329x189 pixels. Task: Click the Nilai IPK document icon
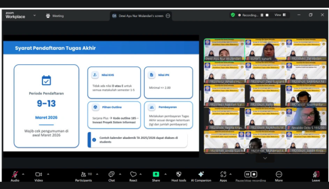coord(151,75)
